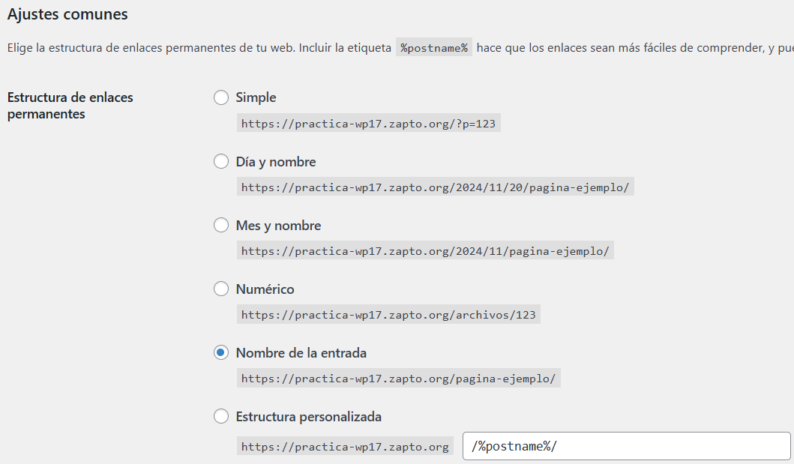Click the 2024/11/pagina-ejemplo example URL
794x464 pixels.
point(425,251)
